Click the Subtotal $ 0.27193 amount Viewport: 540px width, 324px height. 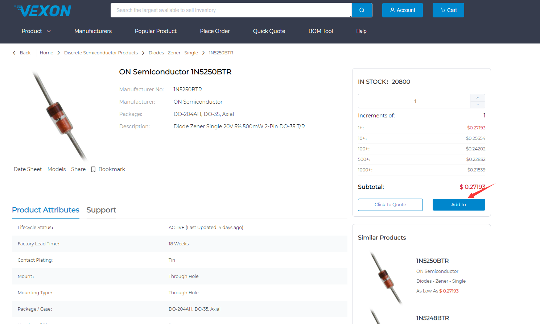click(x=472, y=187)
